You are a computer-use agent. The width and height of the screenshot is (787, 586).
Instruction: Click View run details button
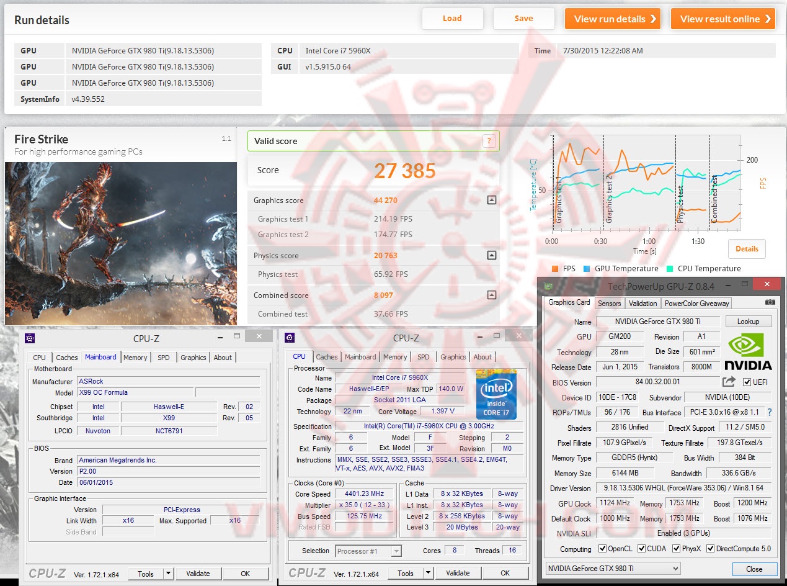pos(612,19)
